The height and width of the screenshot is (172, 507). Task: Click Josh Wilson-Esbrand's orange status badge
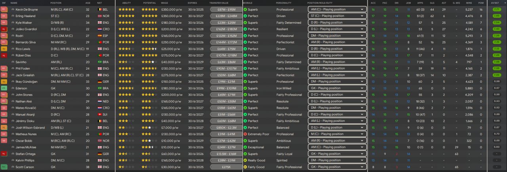tap(4, 127)
